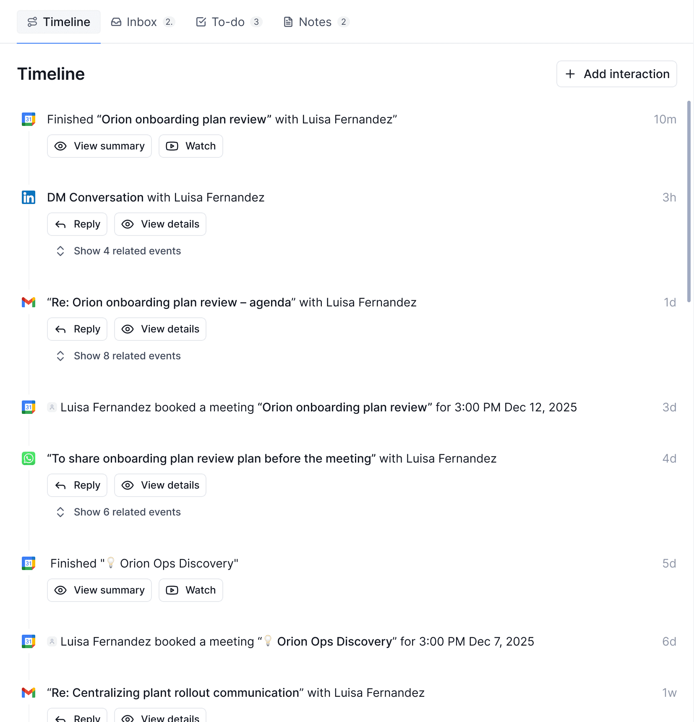Switch to the Inbox tab
Screen dimensions: 694x722
(142, 21)
